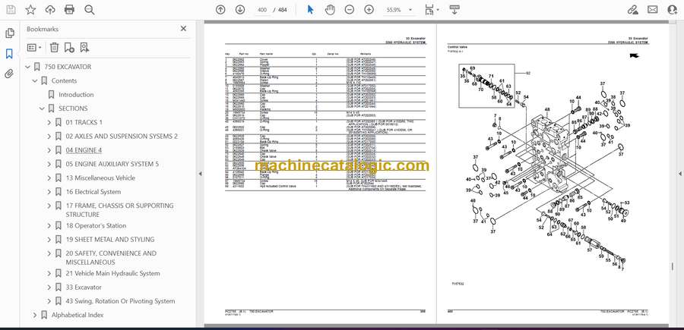684x330 pixels.
Task: Go to next page arrow
Action: [240, 10]
